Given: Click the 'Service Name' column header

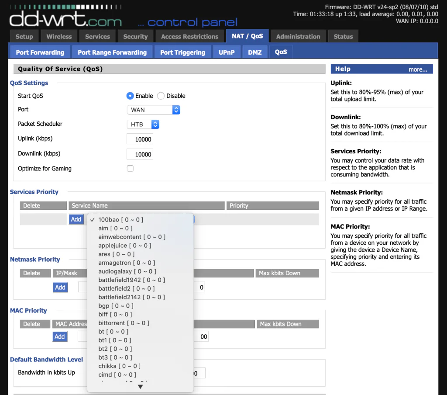Looking at the screenshot, I should coord(147,205).
